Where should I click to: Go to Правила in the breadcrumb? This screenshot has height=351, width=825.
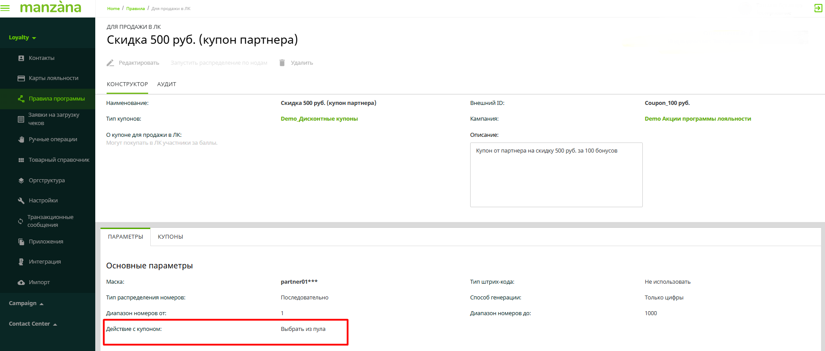(x=135, y=9)
